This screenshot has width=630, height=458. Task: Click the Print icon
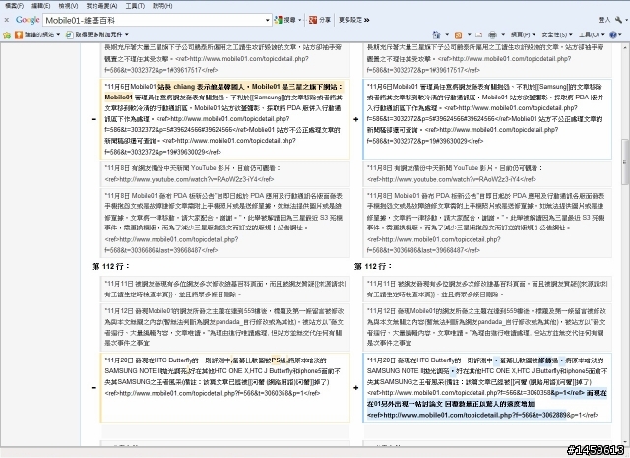point(493,35)
